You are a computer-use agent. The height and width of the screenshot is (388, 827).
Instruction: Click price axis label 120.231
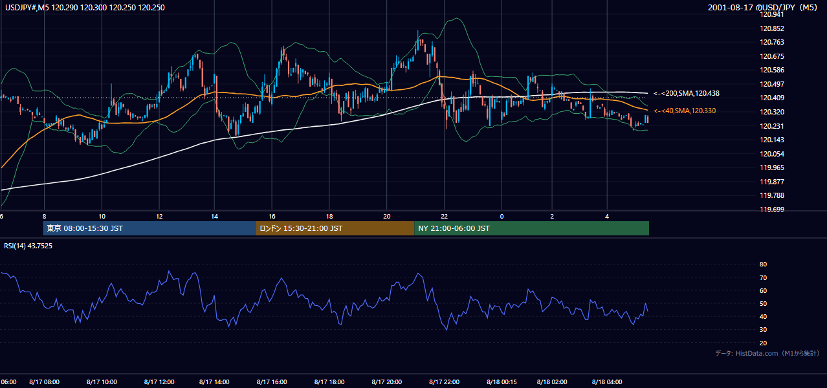[x=773, y=126]
